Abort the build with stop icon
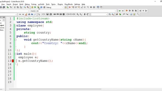This screenshot has width=162, height=91. click(44, 7)
